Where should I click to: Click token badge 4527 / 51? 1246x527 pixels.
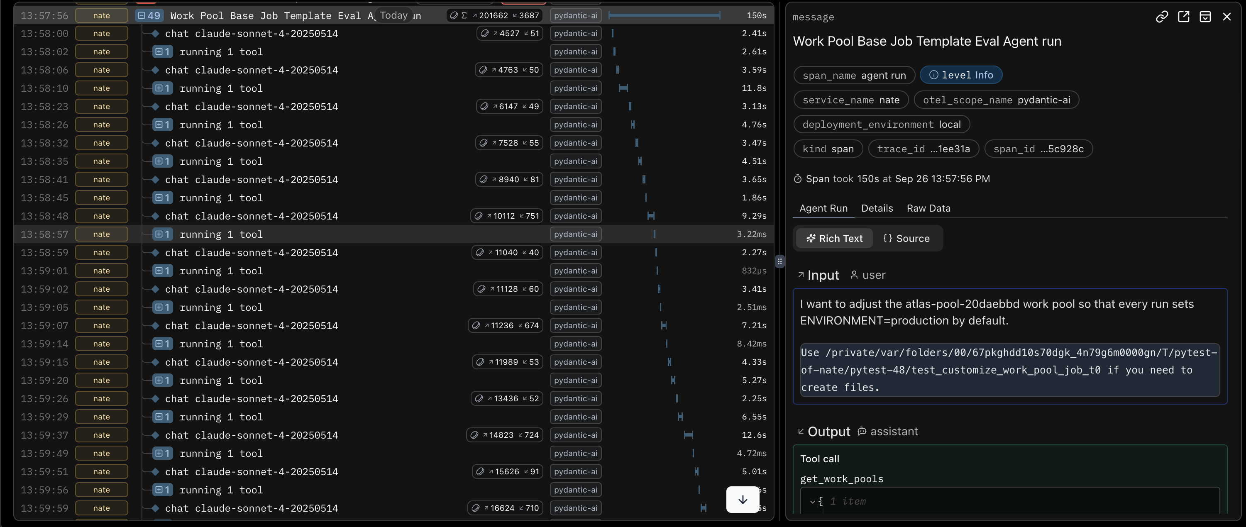[x=509, y=33]
